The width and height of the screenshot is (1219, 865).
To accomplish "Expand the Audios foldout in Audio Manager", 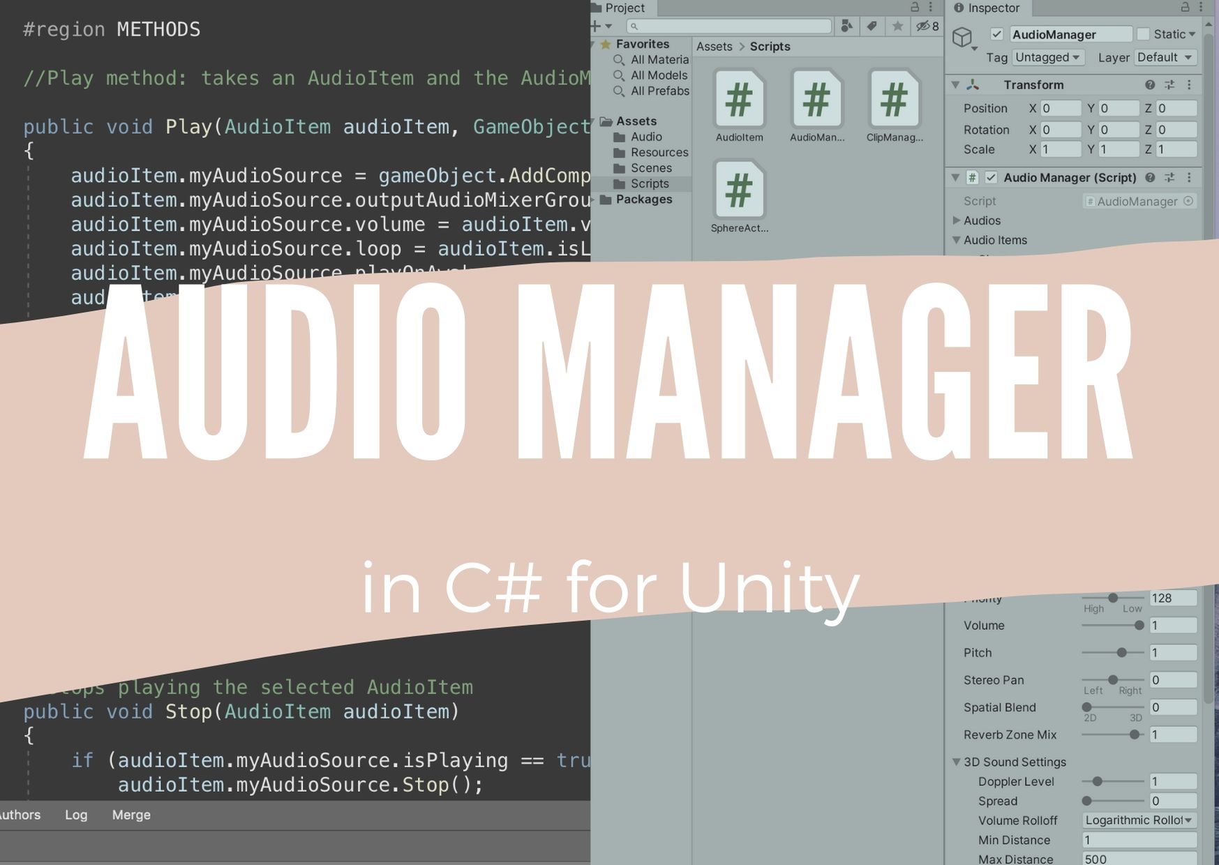I will (x=957, y=220).
